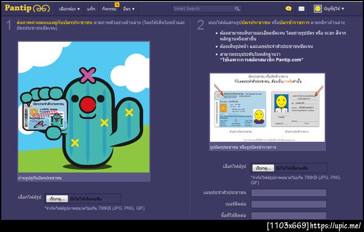This screenshot has width=364, height=232.
Task: Open the กิจกรรม menu item
Action: click(x=109, y=9)
